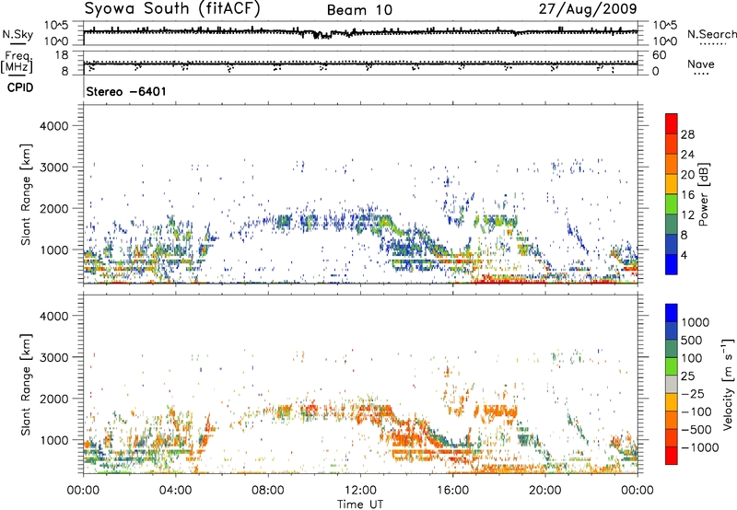737x510 pixels.
Task: Click the 'Time UT' axis title
Action: (x=360, y=504)
